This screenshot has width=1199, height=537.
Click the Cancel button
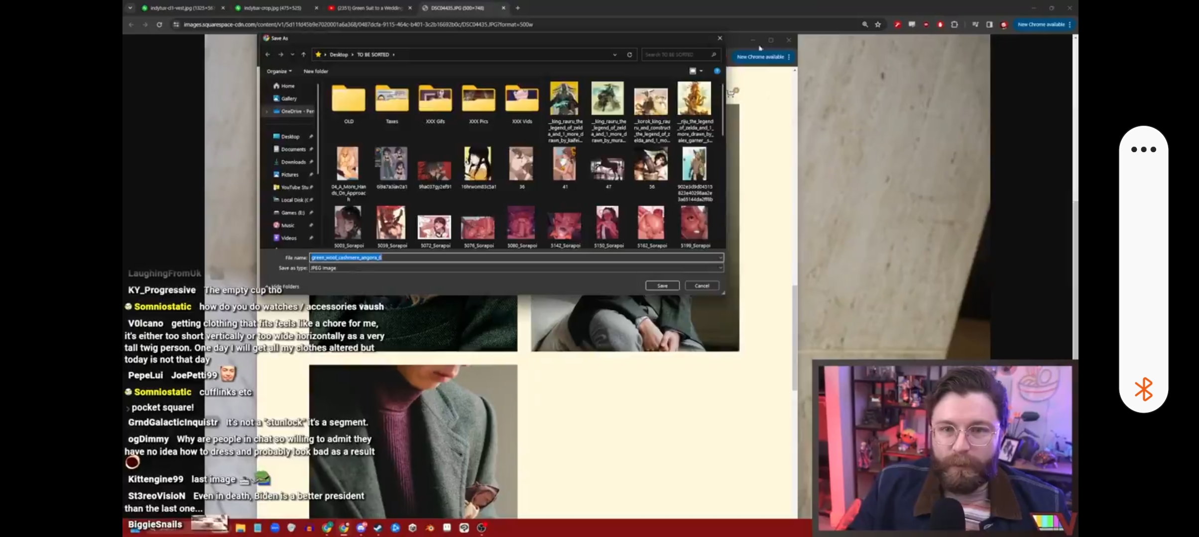(x=702, y=286)
